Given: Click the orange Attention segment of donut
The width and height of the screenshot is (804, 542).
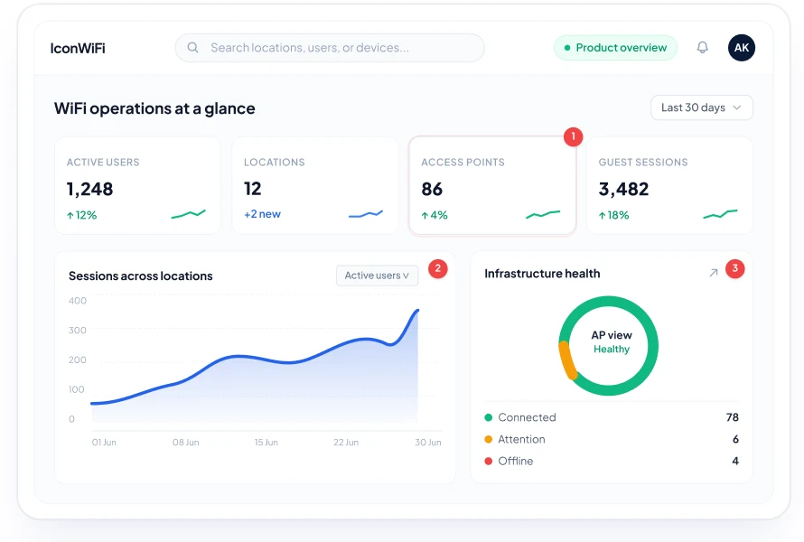Looking at the screenshot, I should tap(566, 360).
